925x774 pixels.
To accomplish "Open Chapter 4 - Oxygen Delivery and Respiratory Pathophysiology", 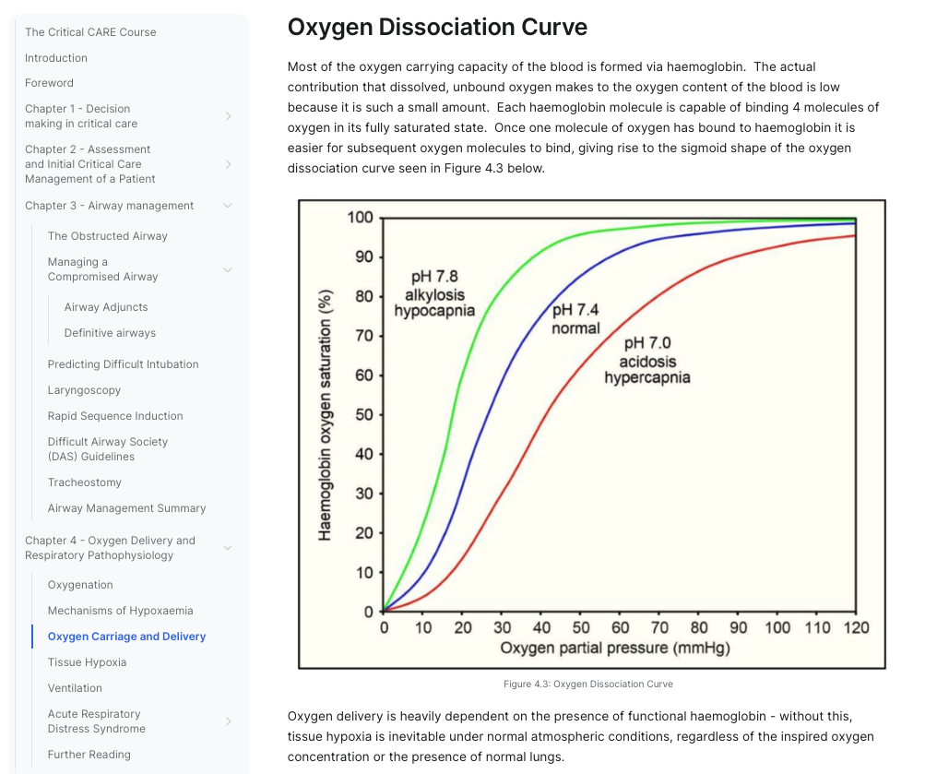I will tap(110, 547).
